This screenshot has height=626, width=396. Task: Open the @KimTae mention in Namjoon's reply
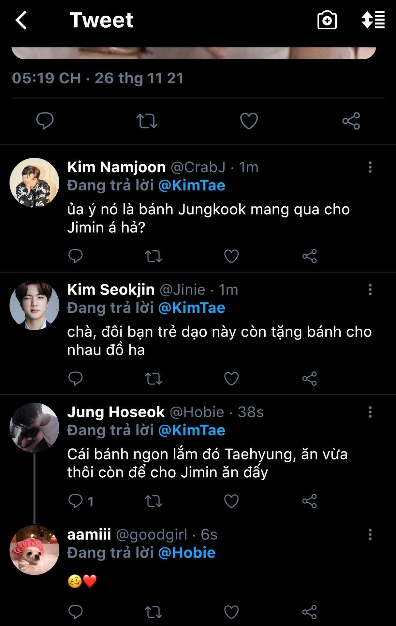[192, 186]
